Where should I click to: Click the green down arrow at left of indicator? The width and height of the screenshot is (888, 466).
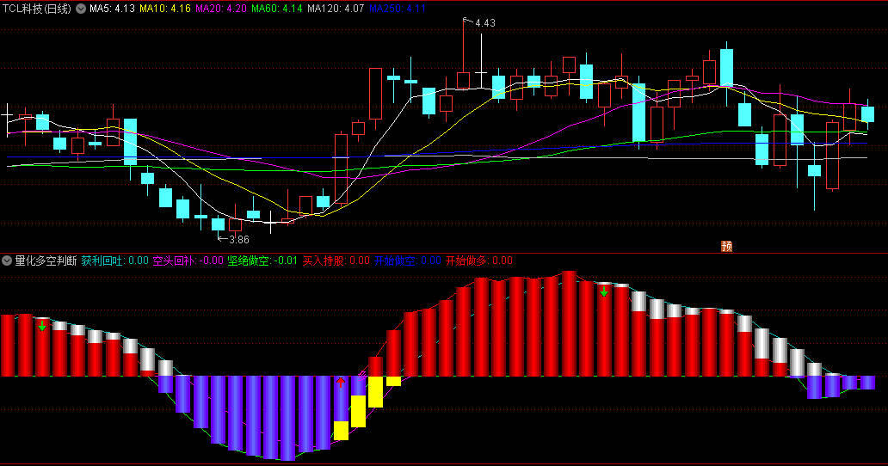[x=42, y=326]
